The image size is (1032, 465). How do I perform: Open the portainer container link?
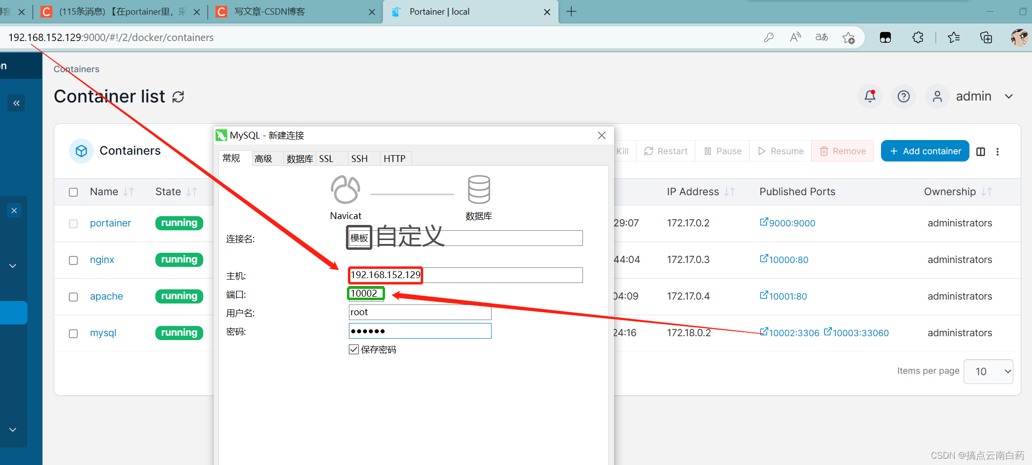click(x=110, y=223)
